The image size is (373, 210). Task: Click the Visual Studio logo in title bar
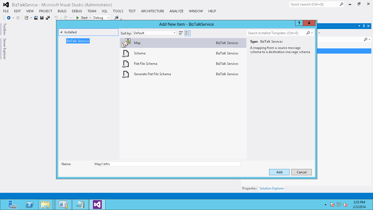click(6, 5)
